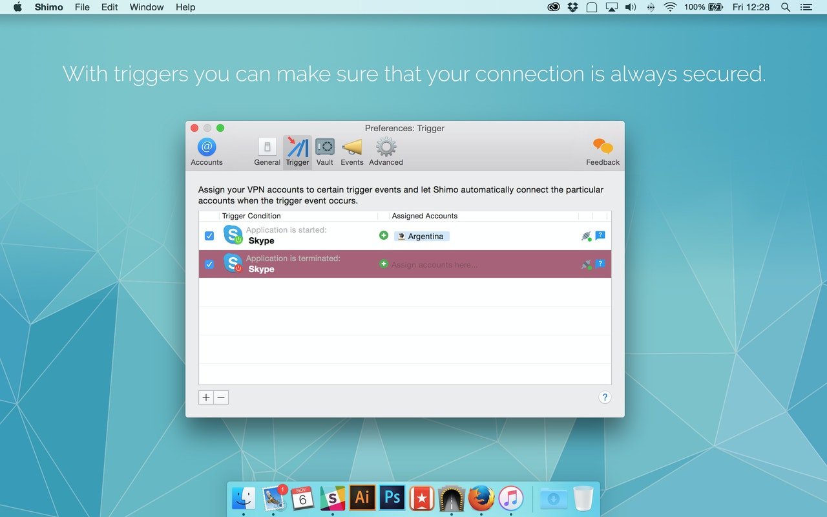Remove selected trigger with minus button
The height and width of the screenshot is (517, 827).
(221, 397)
